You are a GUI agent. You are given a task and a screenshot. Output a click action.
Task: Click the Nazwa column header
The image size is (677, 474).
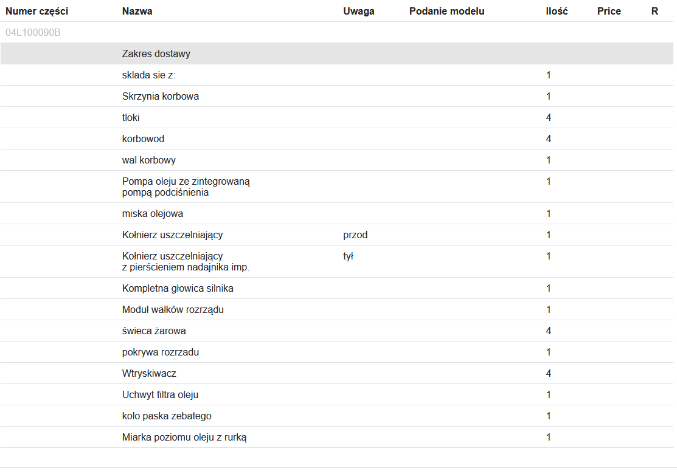137,12
